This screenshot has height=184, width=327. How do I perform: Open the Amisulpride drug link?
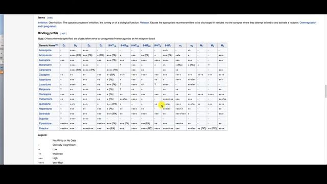point(45,50)
